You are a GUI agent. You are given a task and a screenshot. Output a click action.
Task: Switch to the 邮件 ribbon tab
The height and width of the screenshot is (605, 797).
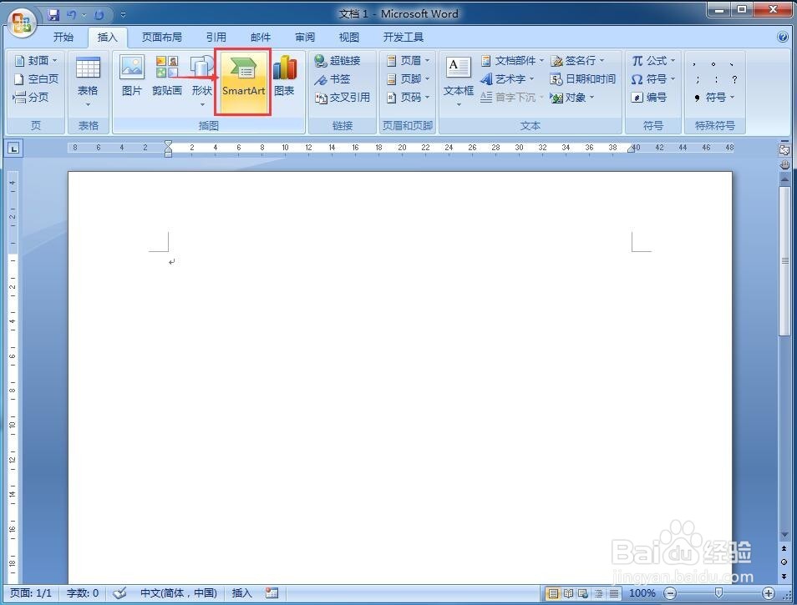[x=261, y=37]
